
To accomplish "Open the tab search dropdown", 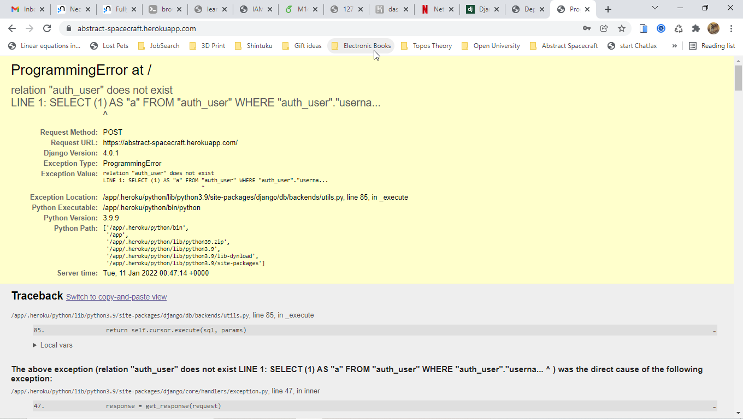I will point(655,8).
